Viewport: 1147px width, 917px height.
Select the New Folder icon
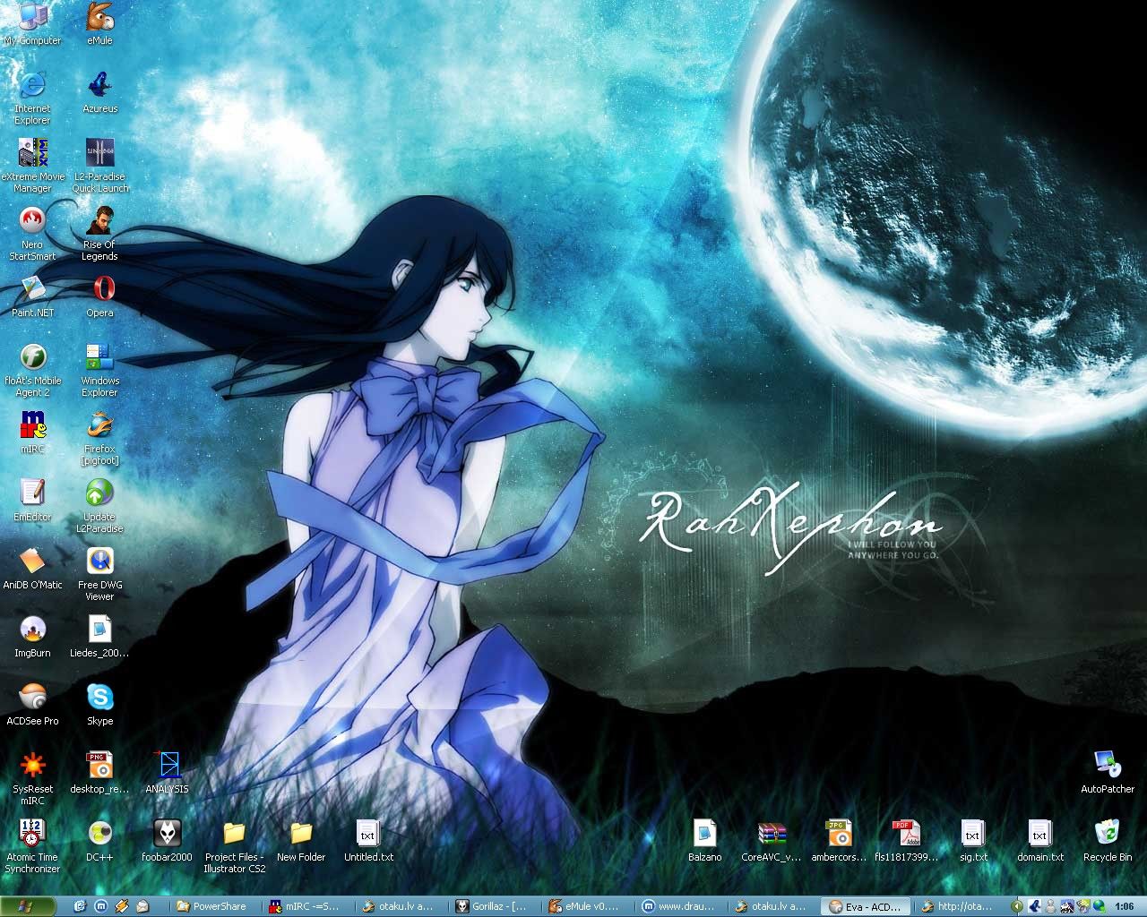coord(301,841)
